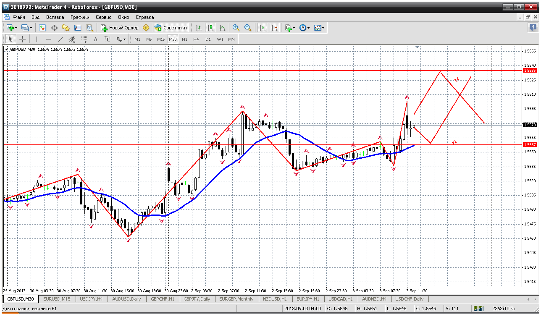541x314 pixels.
Task: Click the Советники auto-trading button
Action: coord(171,28)
